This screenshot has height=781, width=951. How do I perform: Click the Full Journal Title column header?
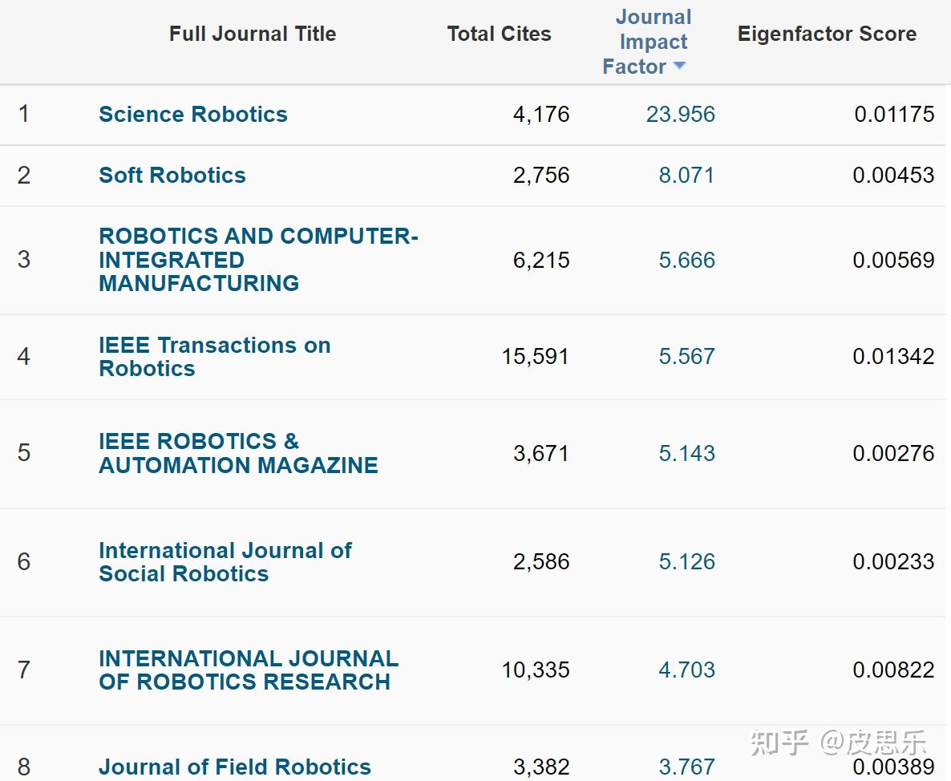[x=253, y=34]
